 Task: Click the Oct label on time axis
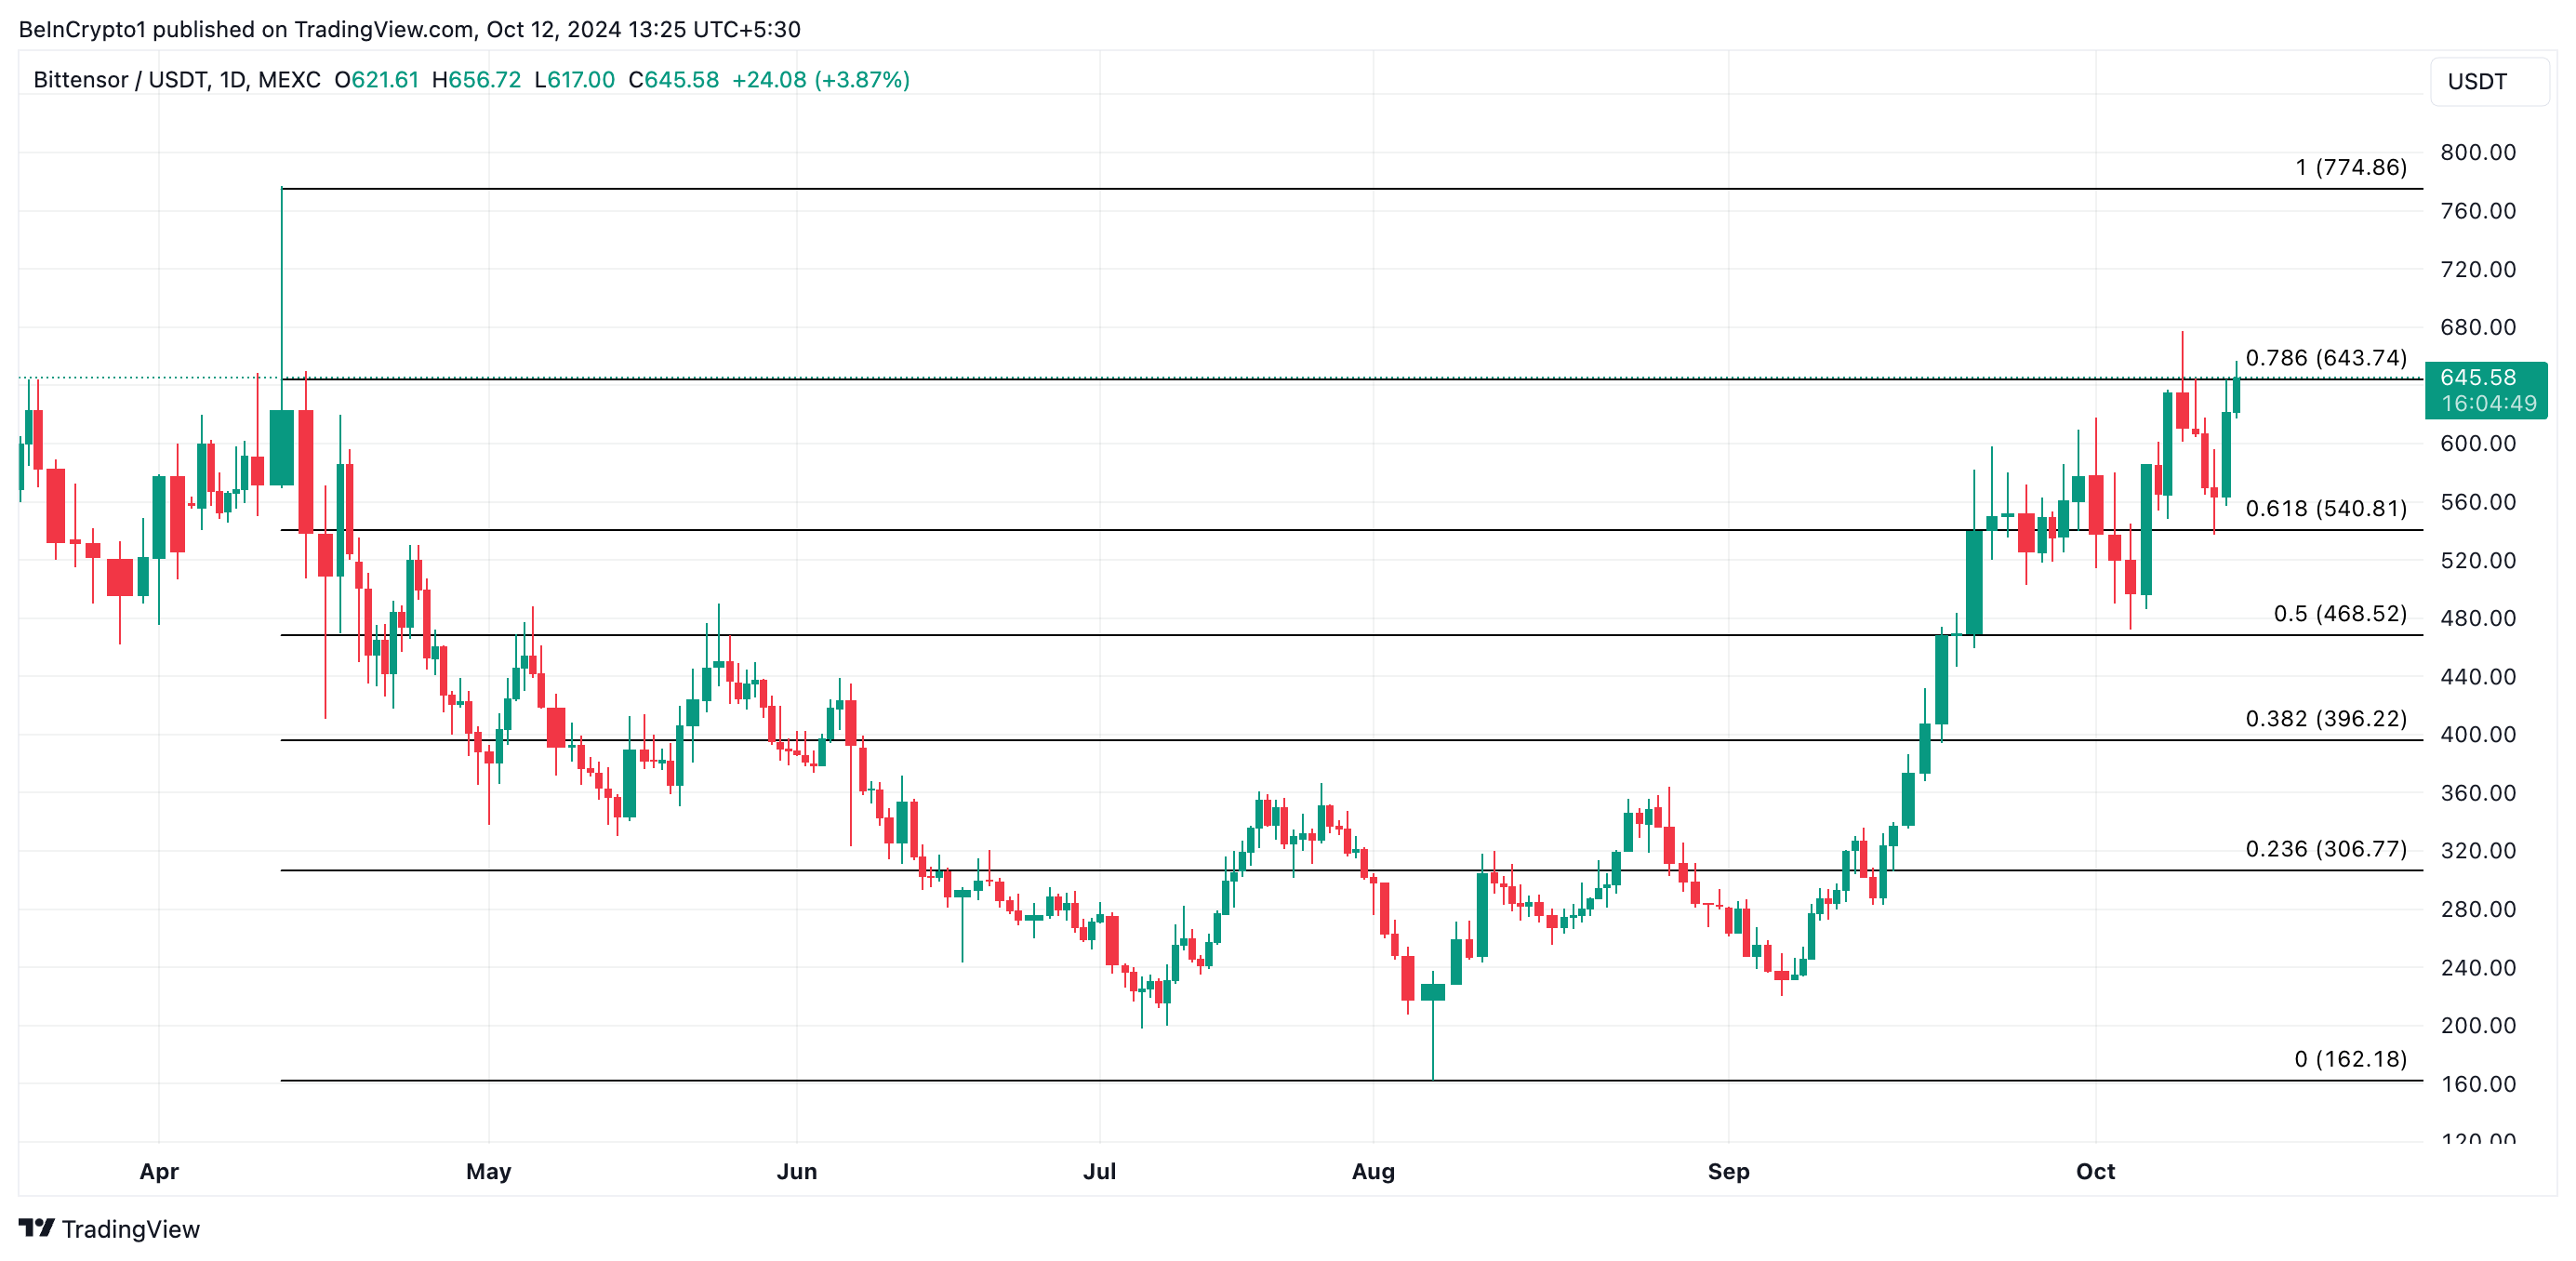2095,1171
